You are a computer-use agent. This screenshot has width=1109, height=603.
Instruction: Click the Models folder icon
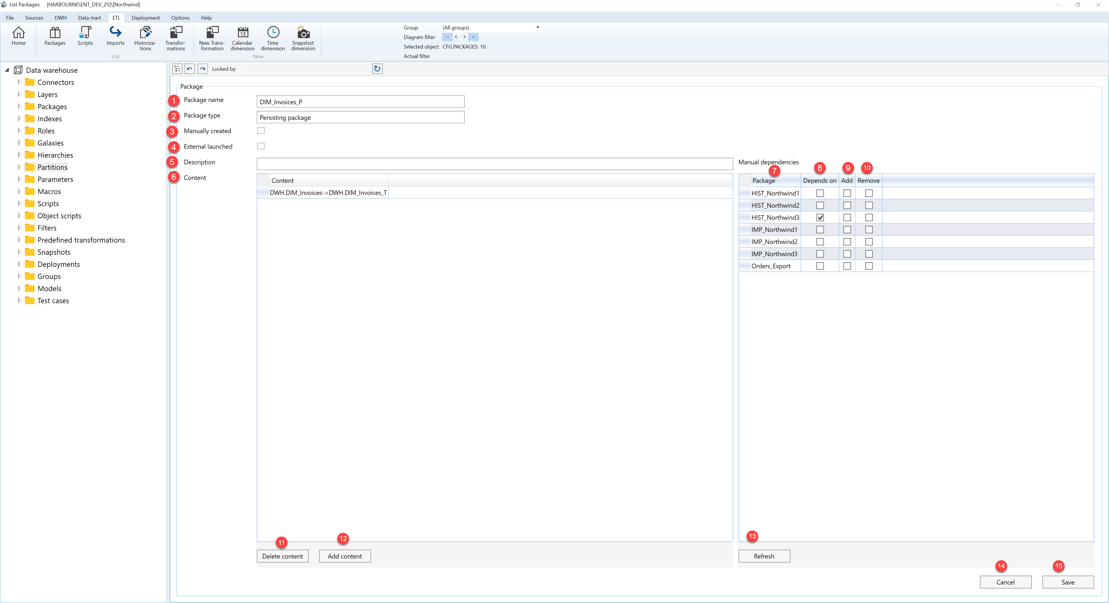pyautogui.click(x=30, y=289)
